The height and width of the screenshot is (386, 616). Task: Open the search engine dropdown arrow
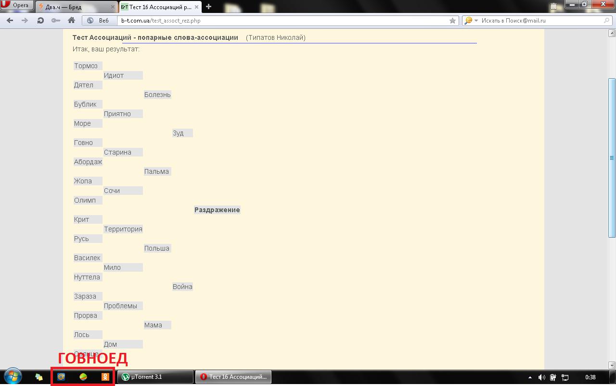point(476,21)
